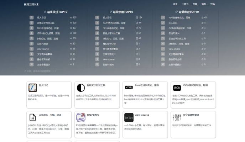Click the view-source card description text
This screenshot has width=245, height=142.
pos(144,127)
